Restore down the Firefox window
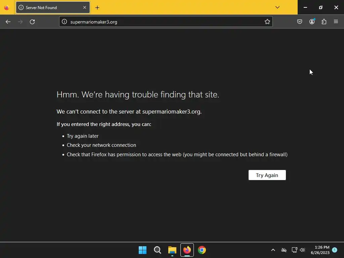Viewport: 344px width, 258px height. (321, 7)
